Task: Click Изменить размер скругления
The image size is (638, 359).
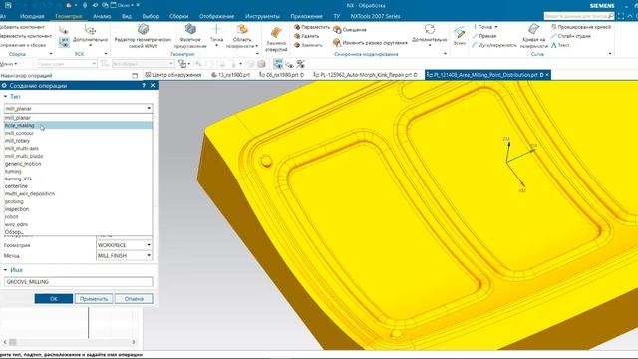Action: (x=370, y=42)
